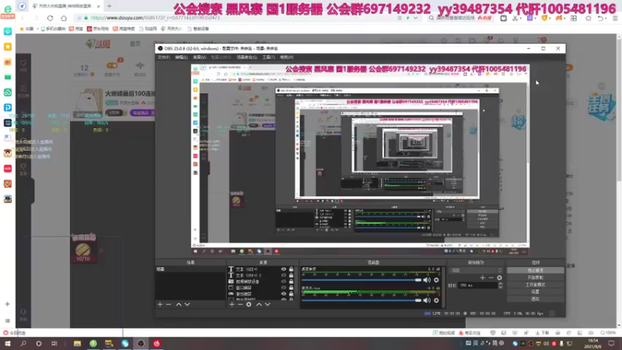The image size is (622, 350).
Task: Adjust the mic/aux volume slider
Action: [x=362, y=300]
